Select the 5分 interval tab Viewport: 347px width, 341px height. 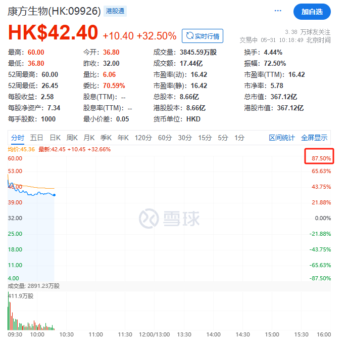[x=223, y=138]
